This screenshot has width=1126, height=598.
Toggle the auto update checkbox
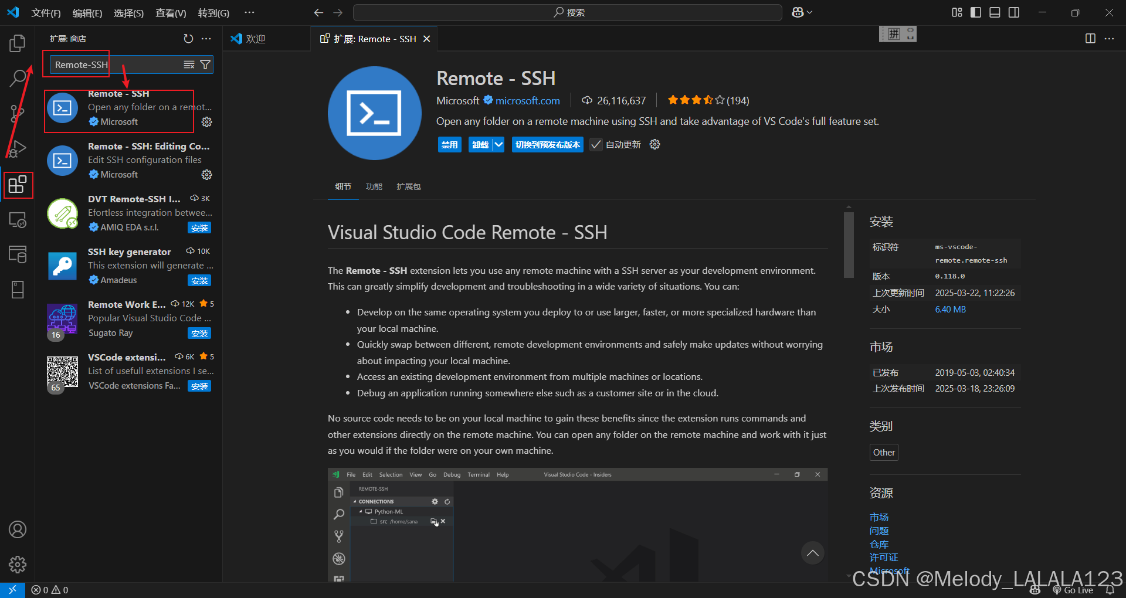click(x=596, y=144)
